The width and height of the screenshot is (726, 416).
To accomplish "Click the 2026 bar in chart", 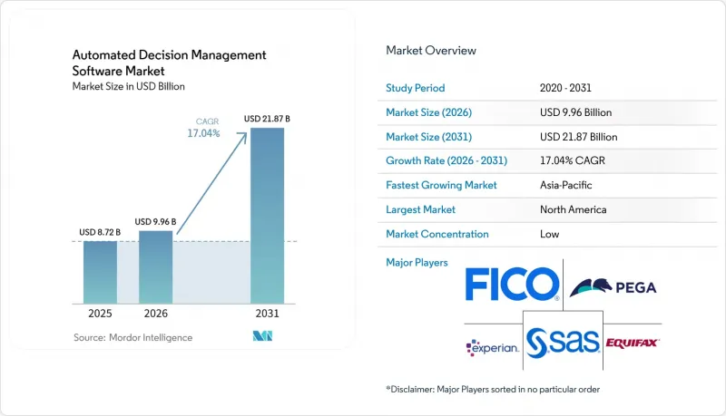I will pyautogui.click(x=155, y=267).
